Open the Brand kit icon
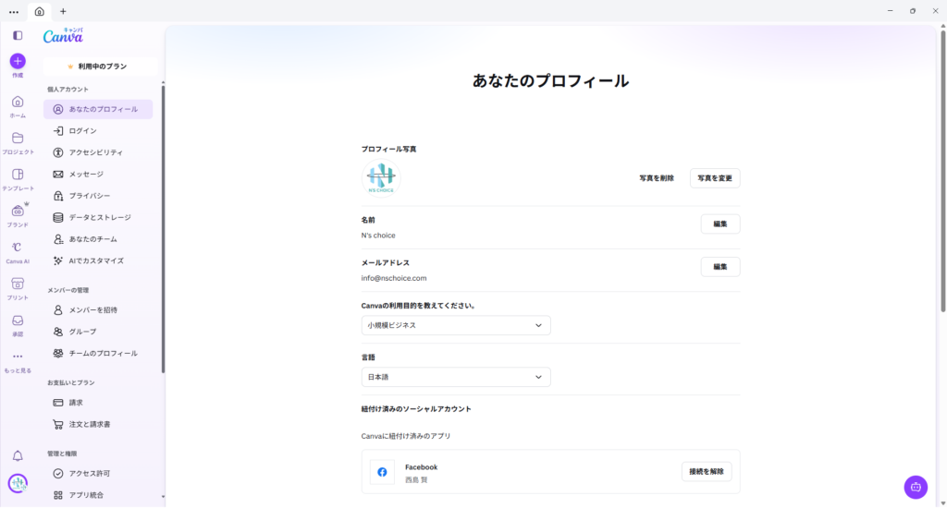This screenshot has height=508, width=947. tap(18, 211)
